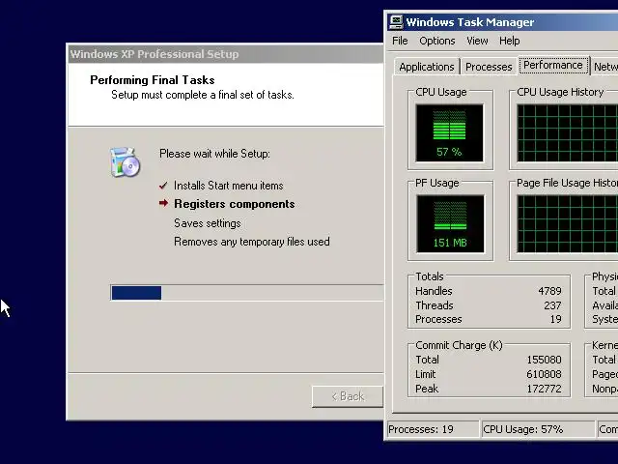Click the Setup CD and box icon

[125, 161]
